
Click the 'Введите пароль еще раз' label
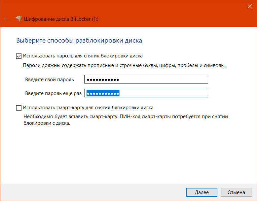point(53,93)
